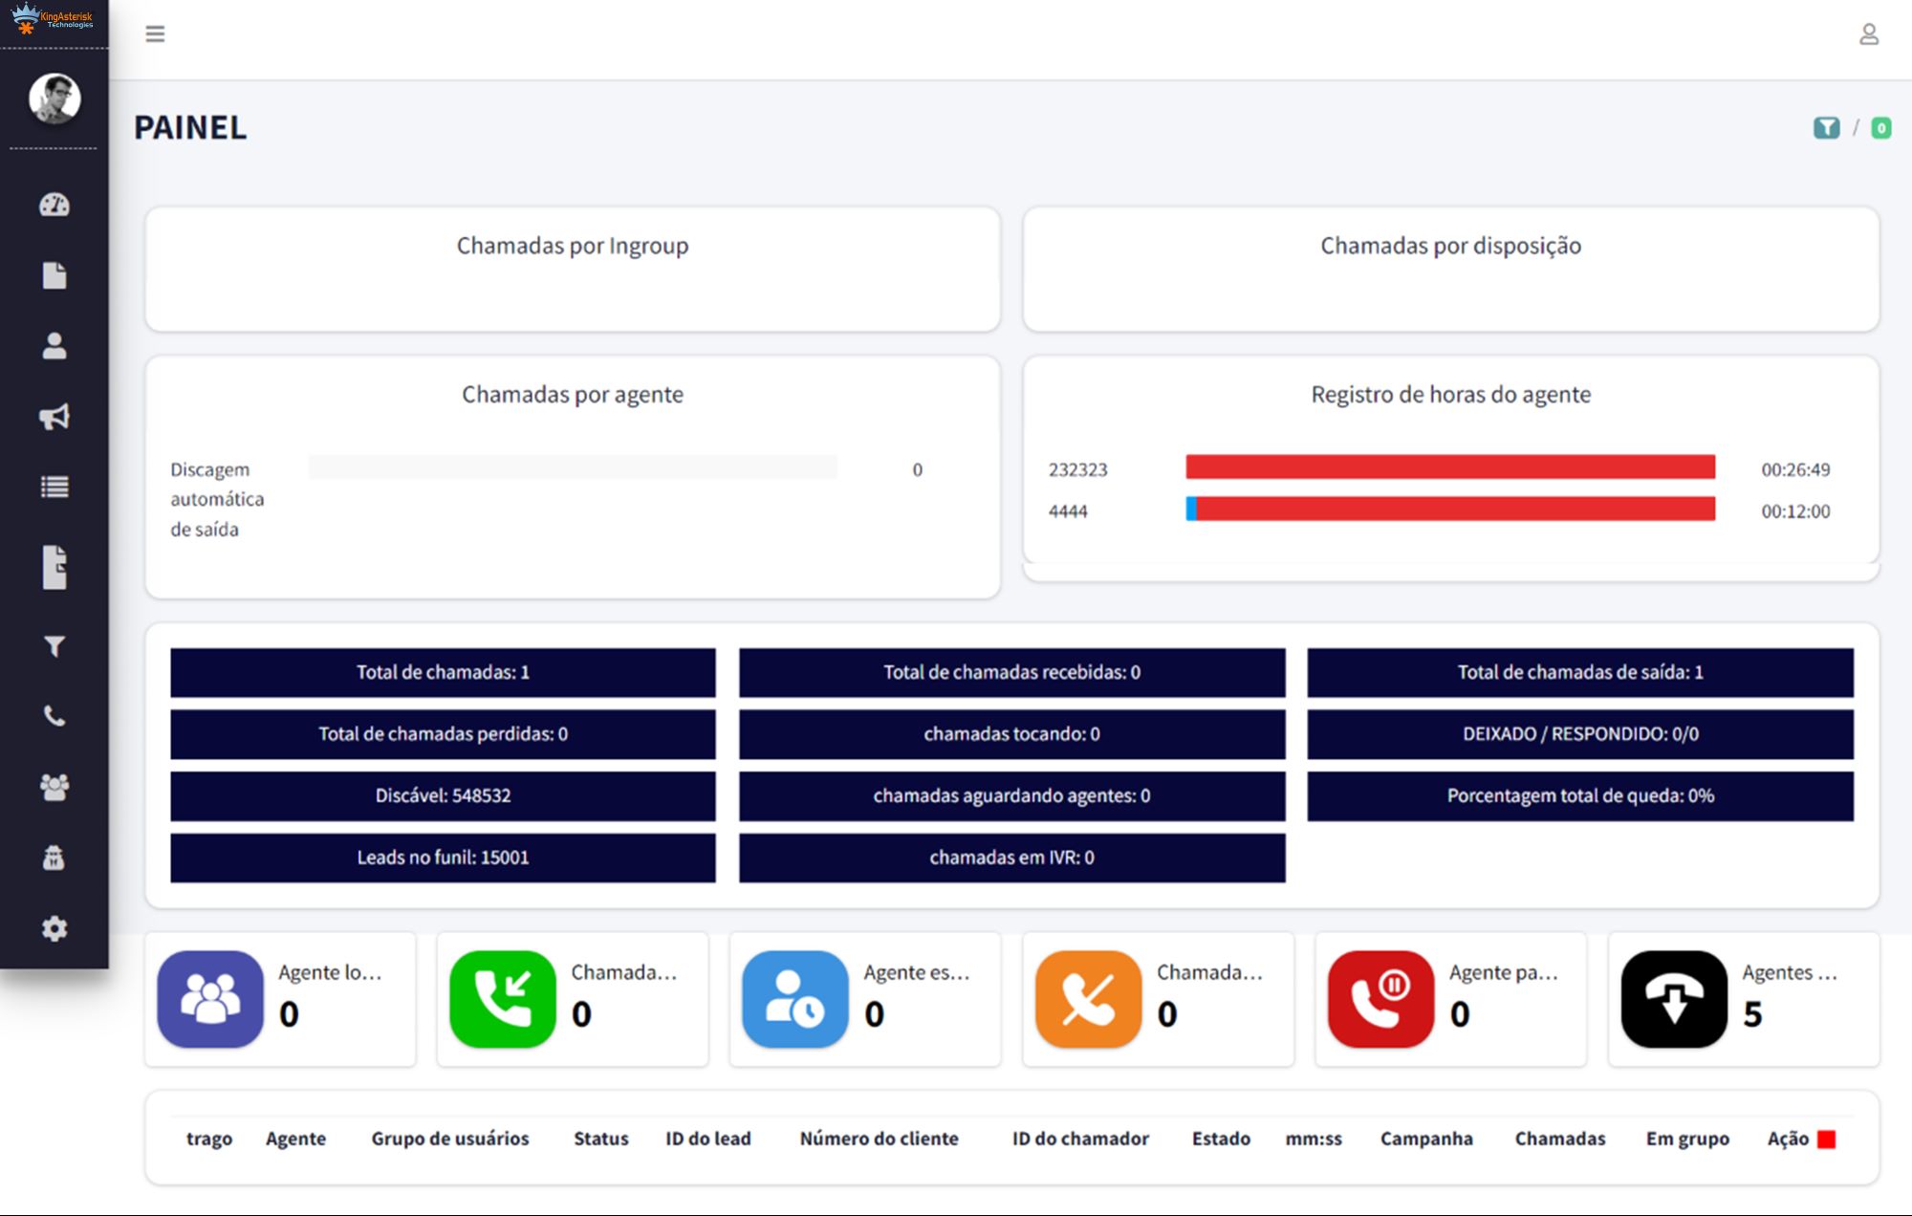The height and width of the screenshot is (1216, 1912).
Task: Click the green zero counter badge
Action: coord(1880,128)
